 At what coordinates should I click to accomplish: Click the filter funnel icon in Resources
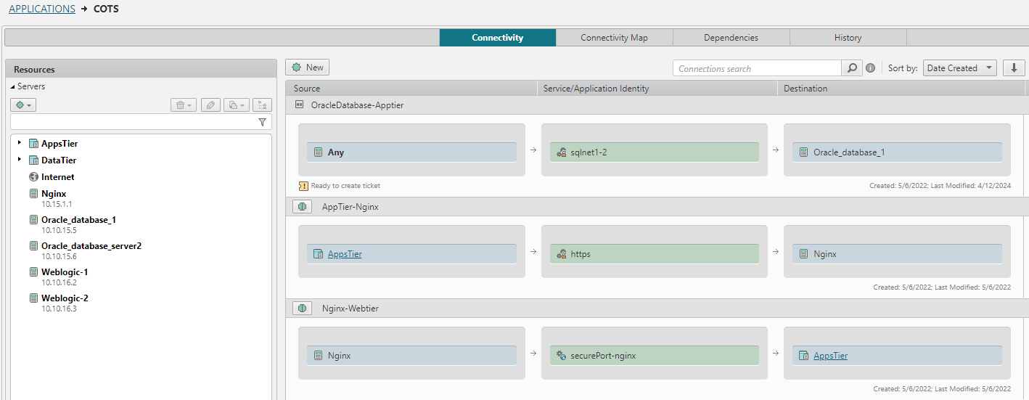pyautogui.click(x=262, y=123)
